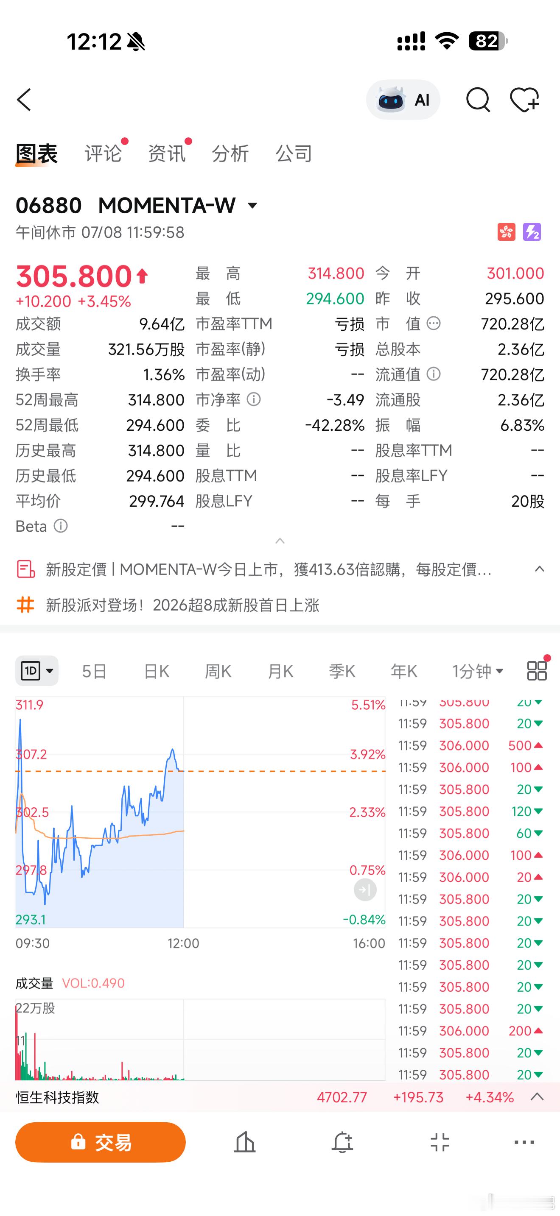This screenshot has width=560, height=1216.
Task: Tap the 恒生科技指数 index name
Action: coord(58,1097)
